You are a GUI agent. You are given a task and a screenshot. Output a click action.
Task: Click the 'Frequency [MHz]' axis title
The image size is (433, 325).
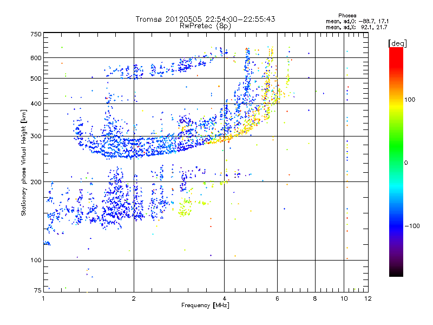pos(205,305)
